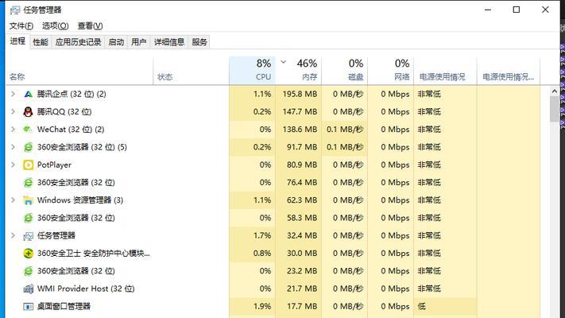Sort by the 状态 column header
Screen dimensions: 565x318
pos(191,71)
